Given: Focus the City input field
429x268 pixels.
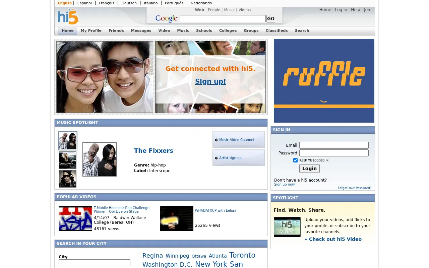Looking at the screenshot, I should [x=95, y=263].
